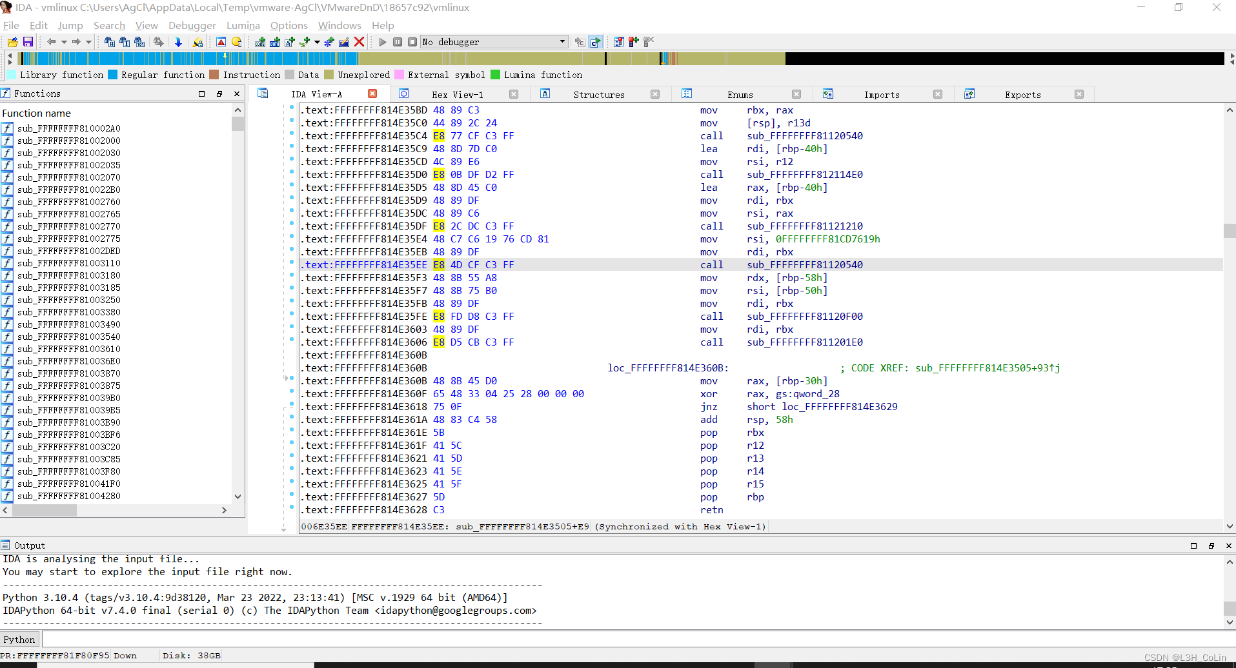Click the create instruction (code) toolbar icon

click(x=260, y=42)
